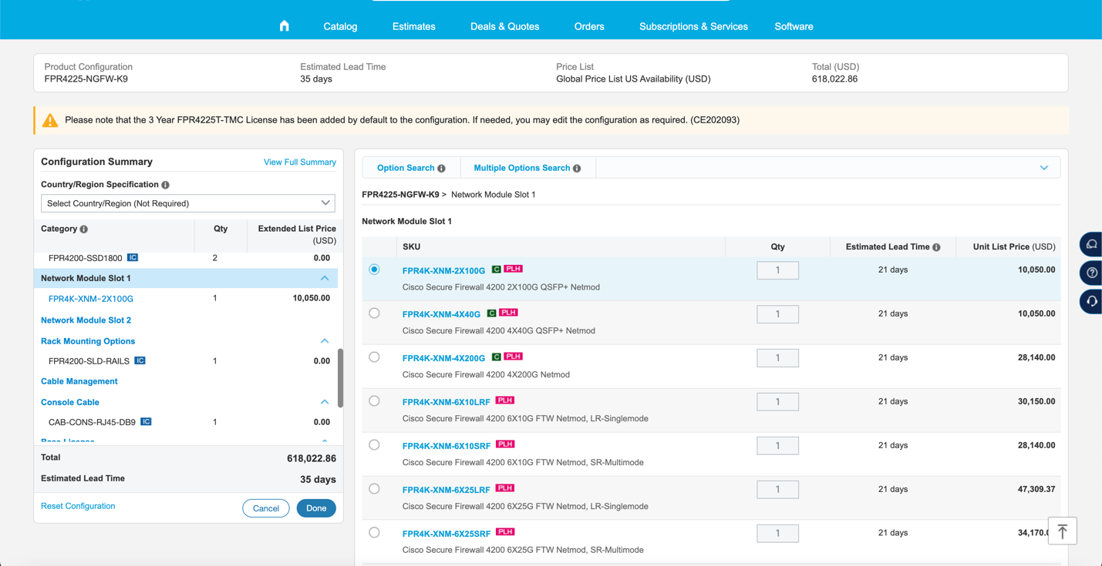The image size is (1102, 566).
Task: Click info icon beside Option Search
Action: click(x=441, y=169)
